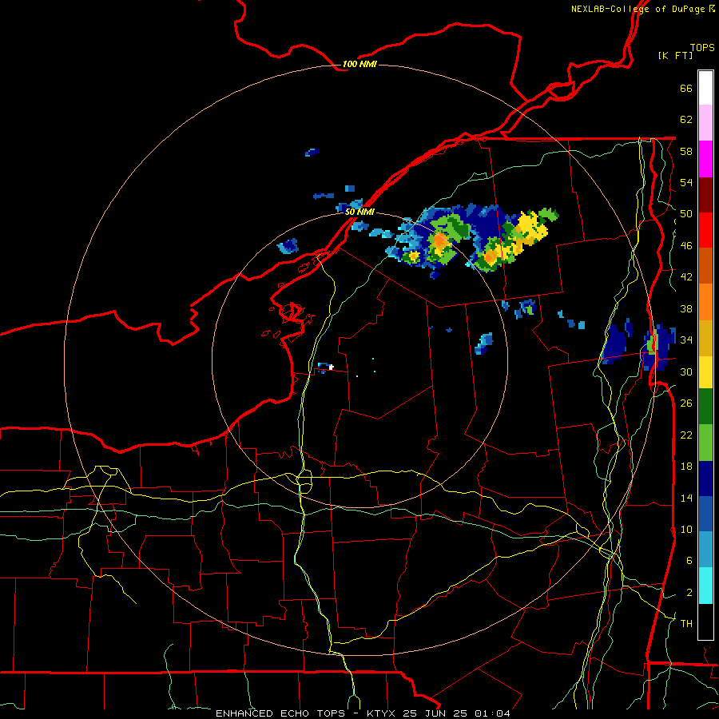Select the bright orange legend color band
719x719 pixels.
coord(705,301)
